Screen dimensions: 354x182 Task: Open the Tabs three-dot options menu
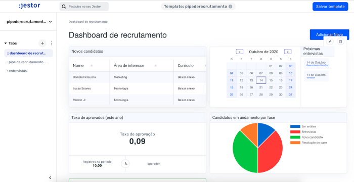click(x=51, y=43)
